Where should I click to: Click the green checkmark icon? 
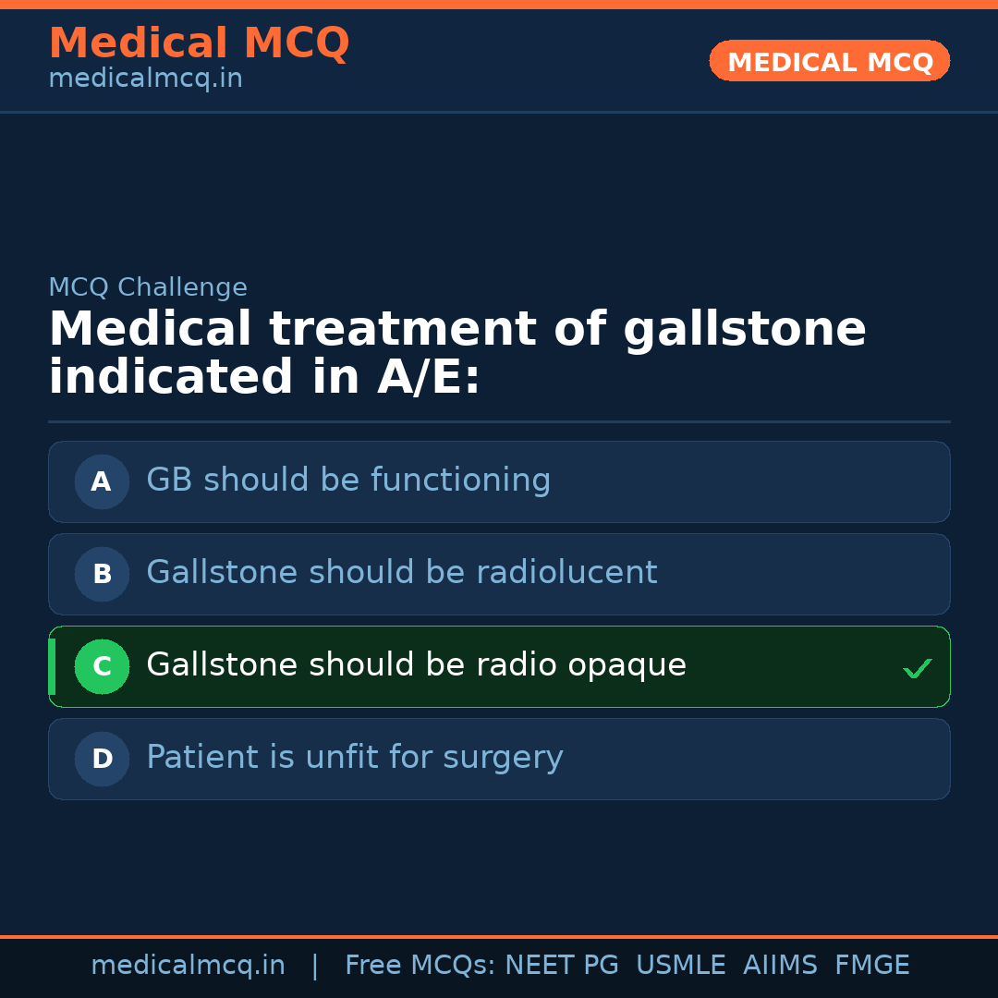tap(917, 668)
